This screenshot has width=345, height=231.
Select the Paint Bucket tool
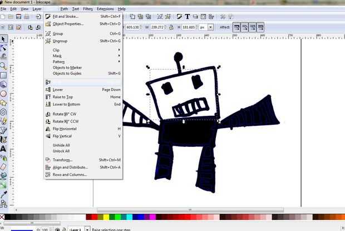click(x=3, y=176)
